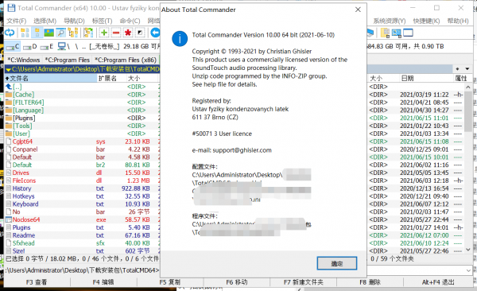Select the History txt file

click(x=82, y=188)
